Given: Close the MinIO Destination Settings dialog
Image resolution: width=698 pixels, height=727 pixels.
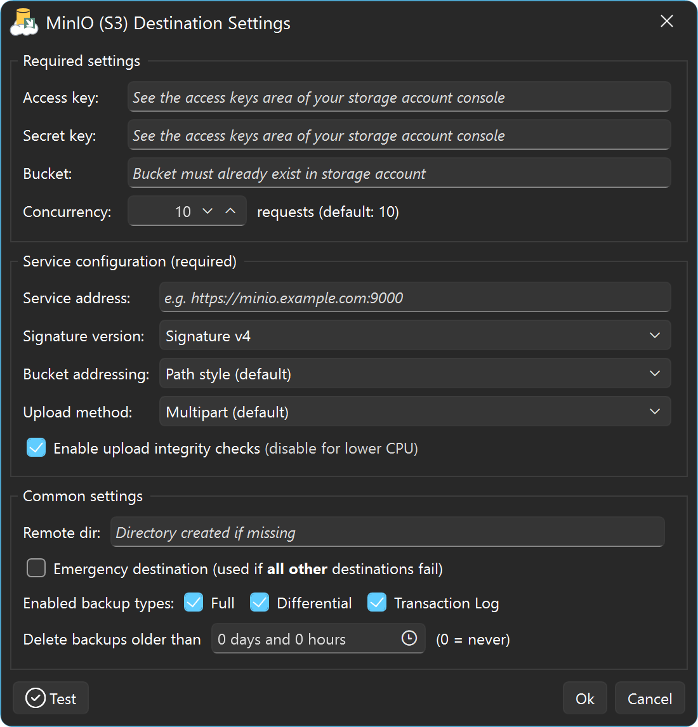Looking at the screenshot, I should pos(666,22).
